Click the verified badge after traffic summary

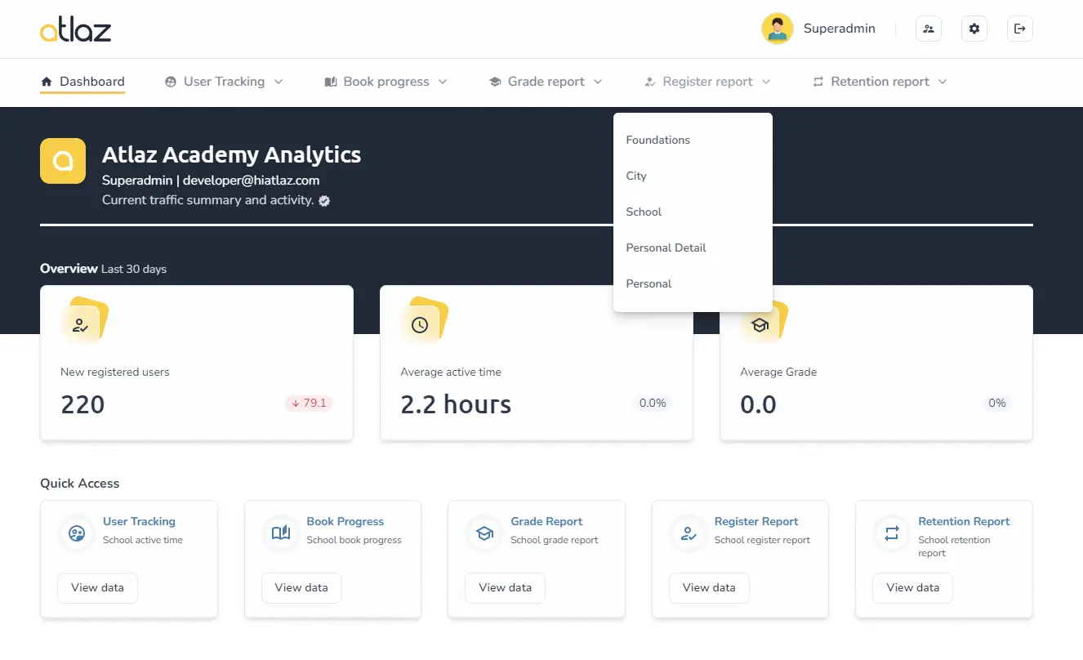pyautogui.click(x=324, y=200)
